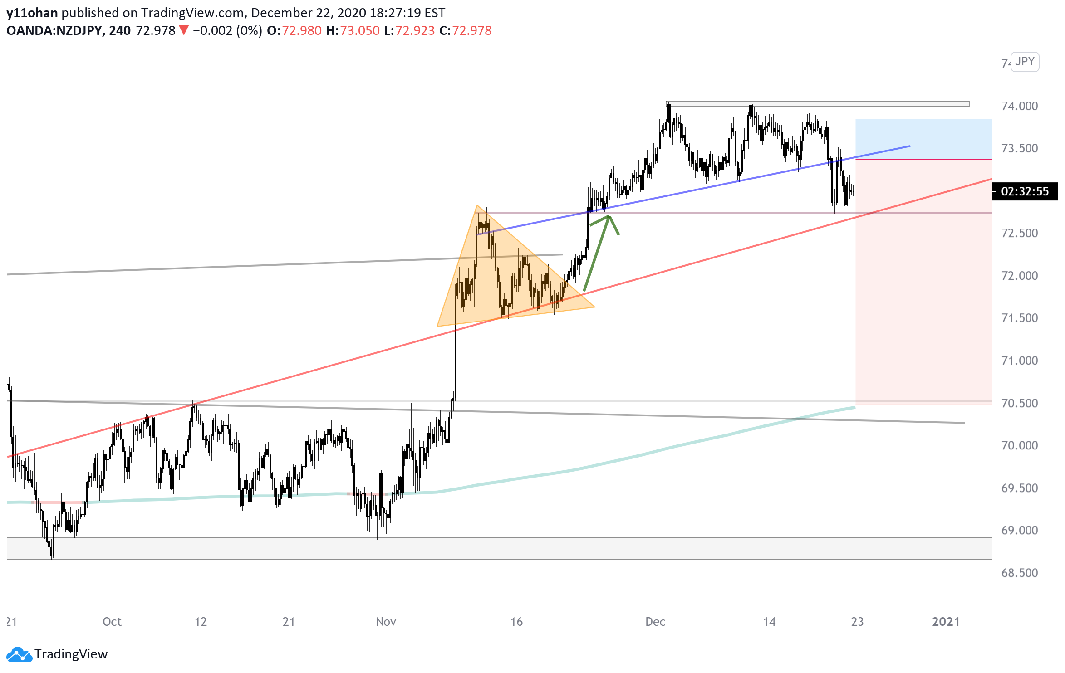
Task: Click the TradingView logo icon
Action: pos(20,654)
